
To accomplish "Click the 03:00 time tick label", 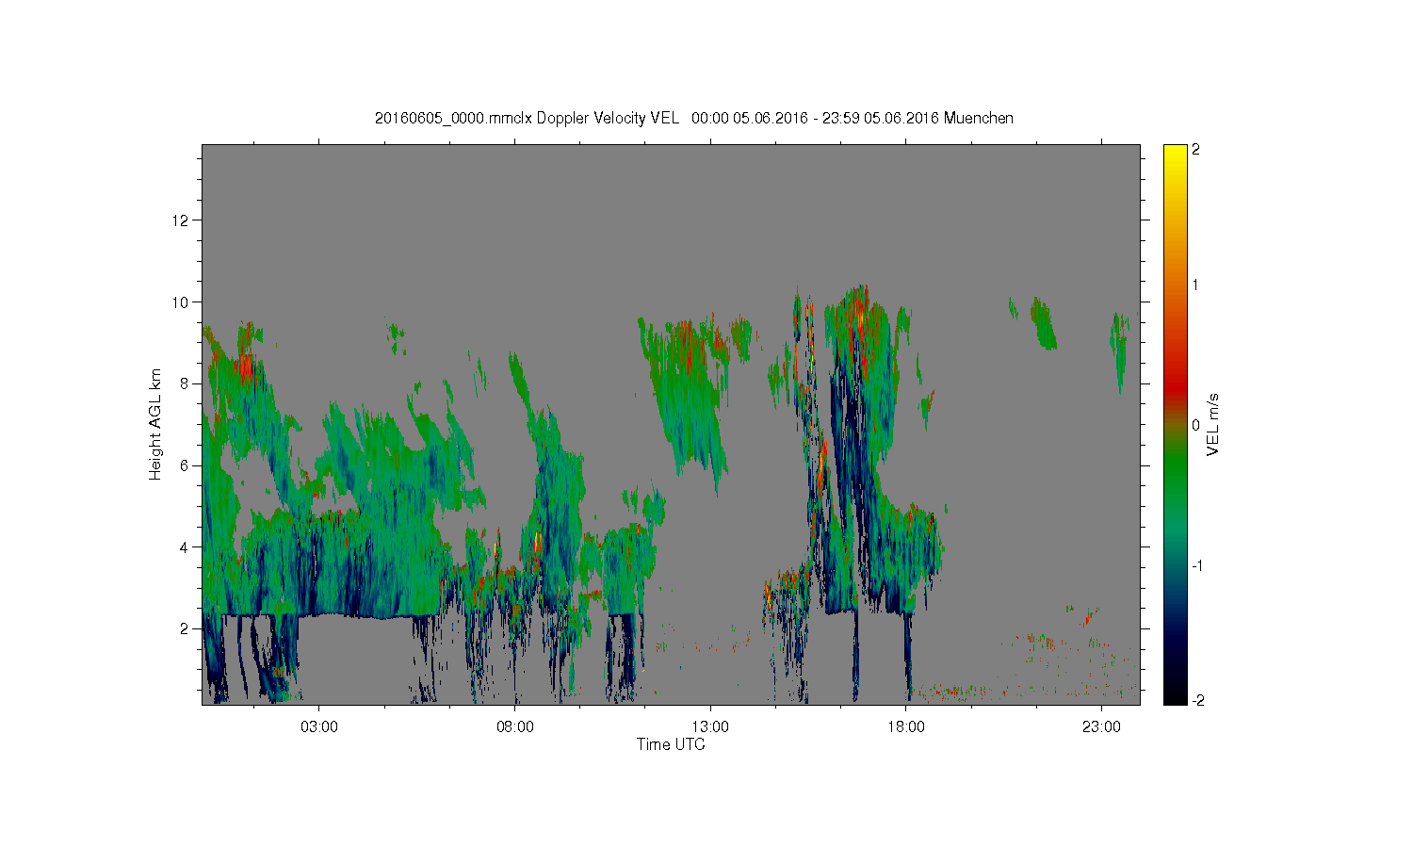I will coord(319,726).
